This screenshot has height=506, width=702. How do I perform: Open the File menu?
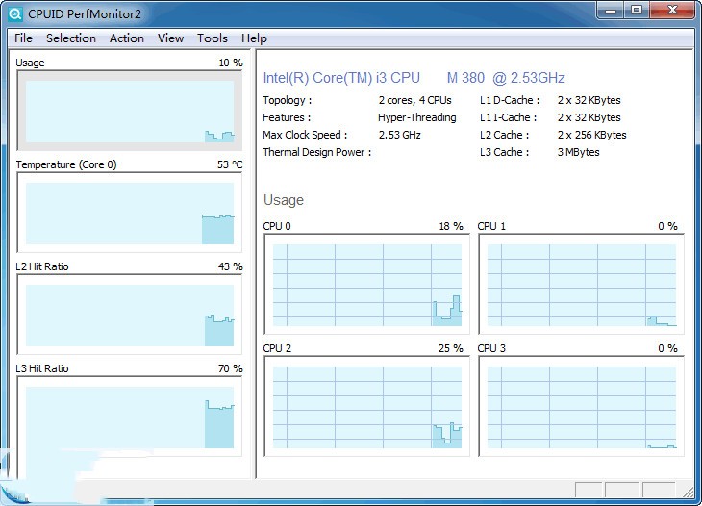[x=23, y=38]
